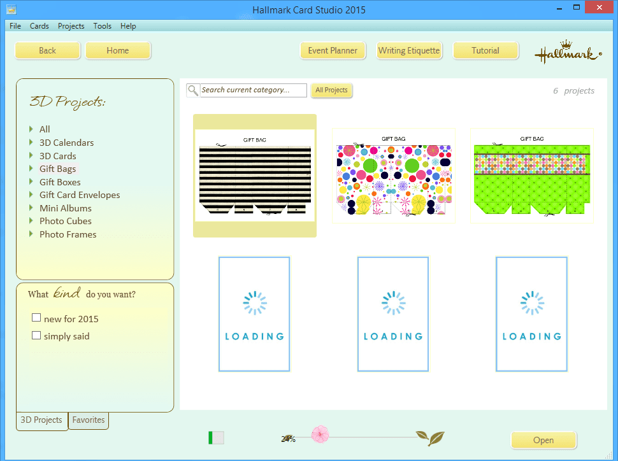This screenshot has height=461, width=618.
Task: Switch to the Favorites tab
Action: tap(89, 420)
